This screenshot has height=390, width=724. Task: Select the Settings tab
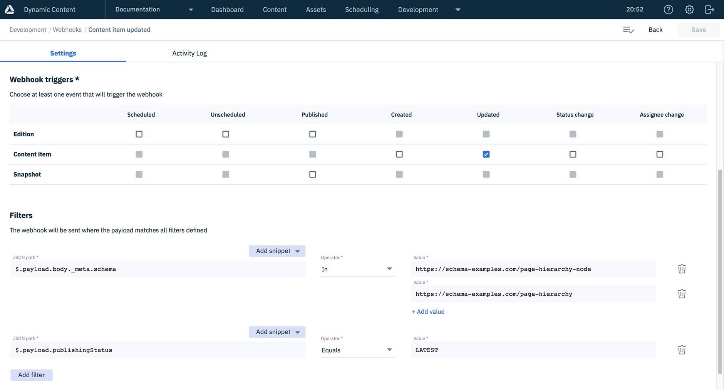(x=63, y=53)
